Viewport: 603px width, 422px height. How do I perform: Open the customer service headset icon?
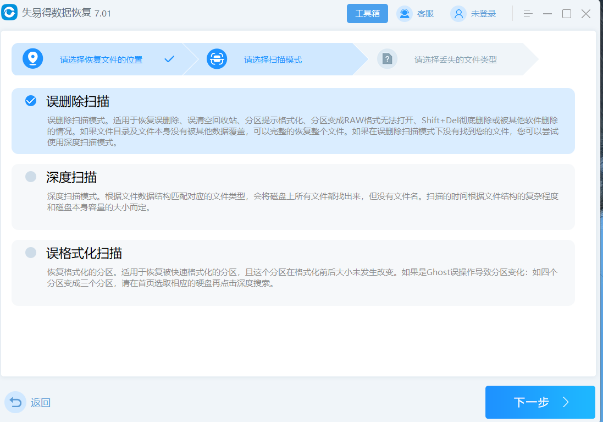pos(405,14)
